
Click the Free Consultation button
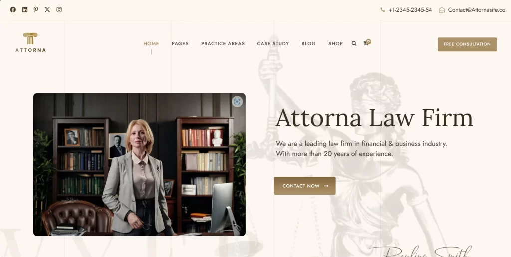(467, 44)
